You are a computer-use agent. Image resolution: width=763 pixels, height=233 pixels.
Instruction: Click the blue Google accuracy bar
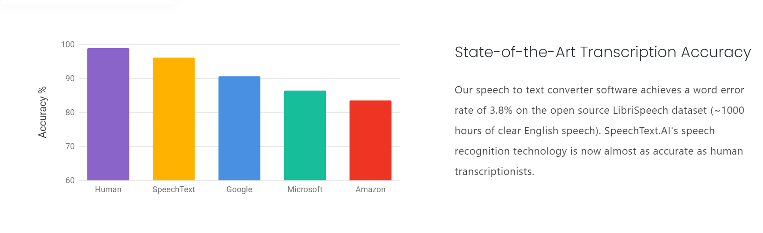click(239, 128)
